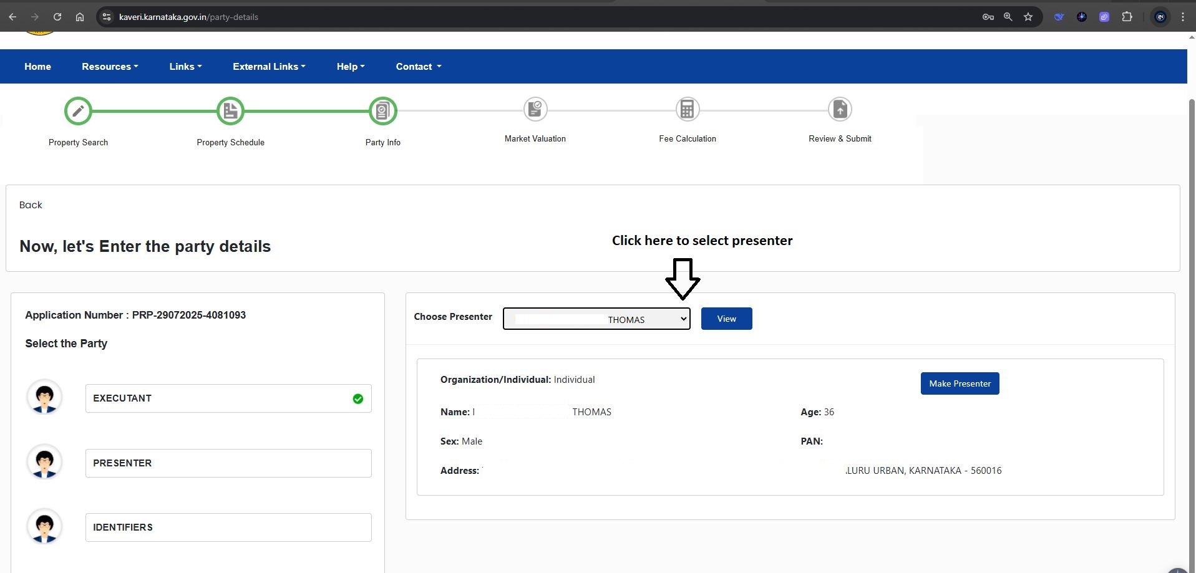Open the Choose Presenter dropdown
Screen dimensions: 1196x573
point(596,319)
